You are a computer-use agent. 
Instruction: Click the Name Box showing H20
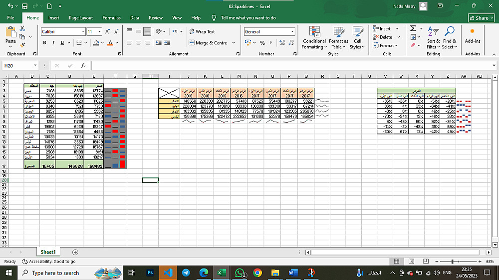pos(18,65)
